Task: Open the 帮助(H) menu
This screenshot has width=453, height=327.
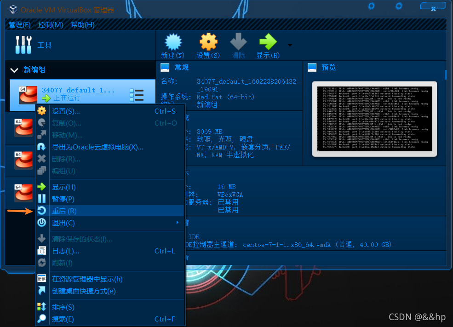Action: [x=83, y=25]
